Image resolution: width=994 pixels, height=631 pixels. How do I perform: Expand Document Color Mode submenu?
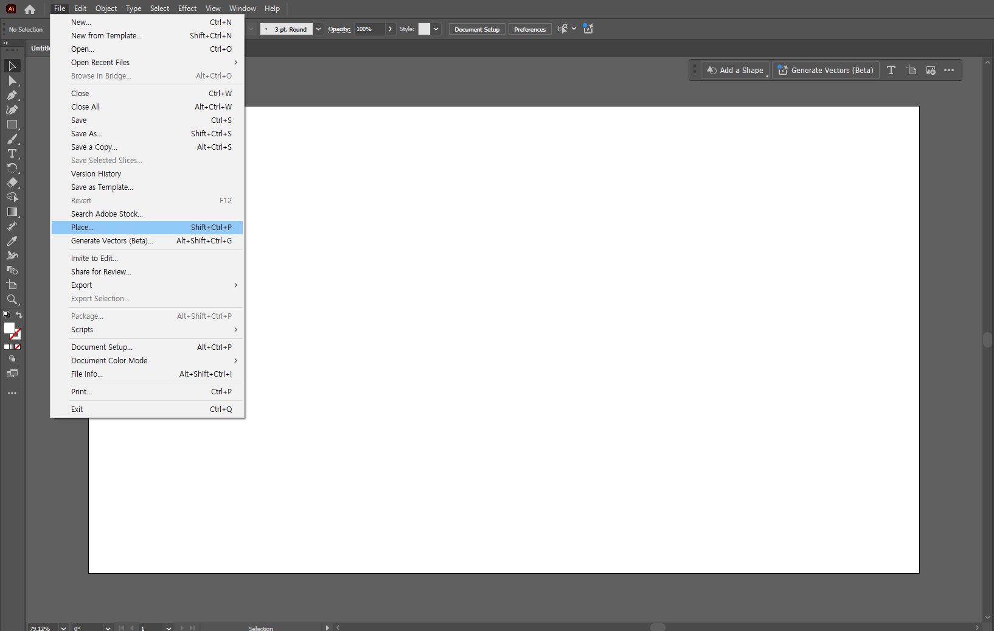pyautogui.click(x=147, y=361)
